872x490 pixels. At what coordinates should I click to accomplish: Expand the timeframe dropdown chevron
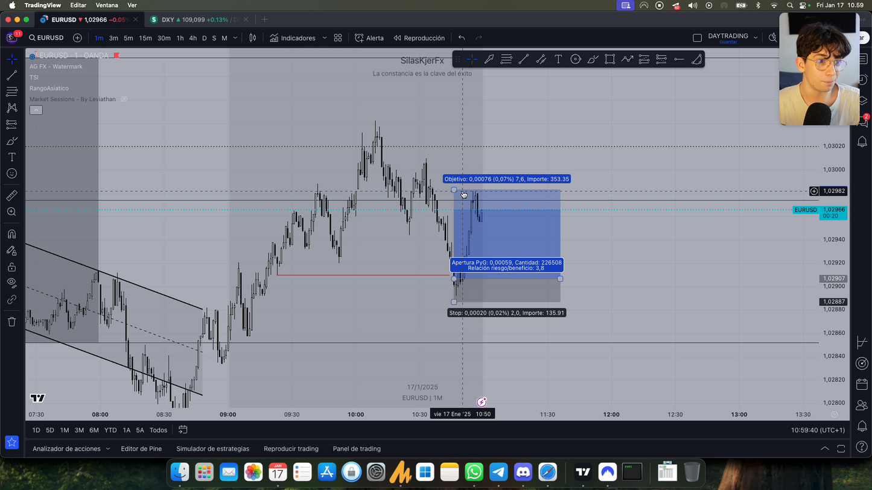[235, 38]
